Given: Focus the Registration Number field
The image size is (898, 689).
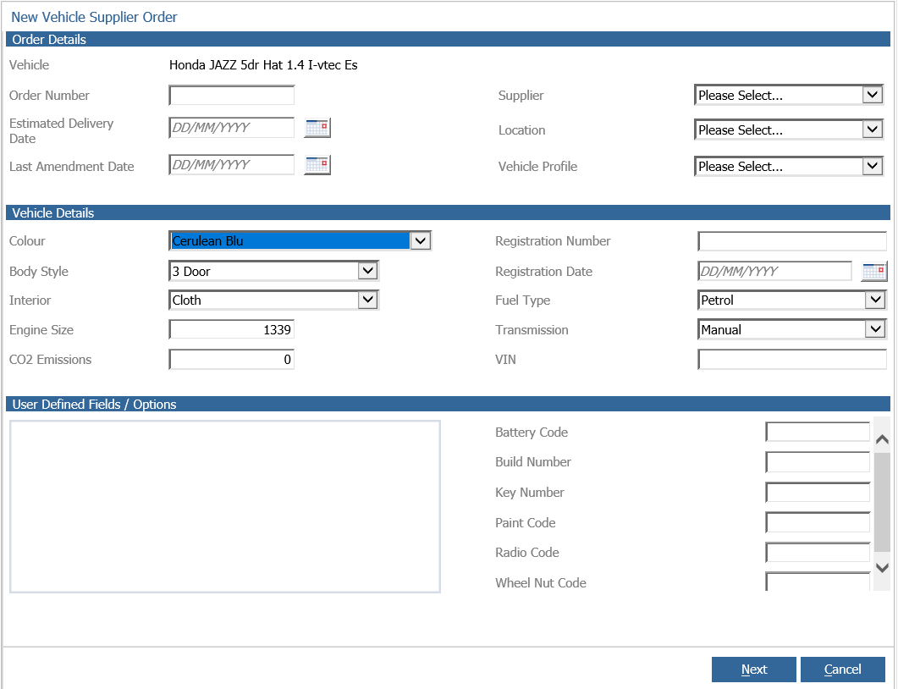Looking at the screenshot, I should point(792,241).
